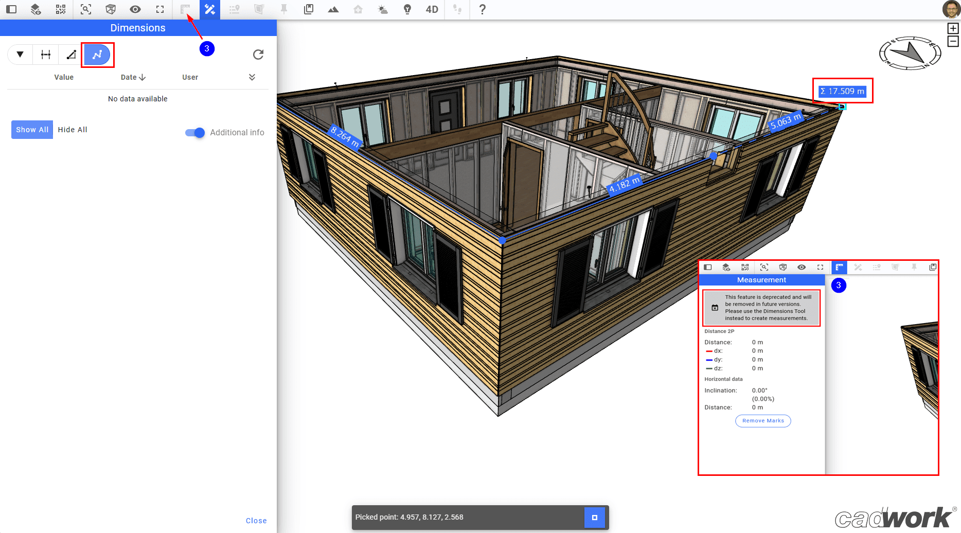Viewport: 961px width, 533px height.
Task: Toggle the Additional info switch
Action: (195, 133)
